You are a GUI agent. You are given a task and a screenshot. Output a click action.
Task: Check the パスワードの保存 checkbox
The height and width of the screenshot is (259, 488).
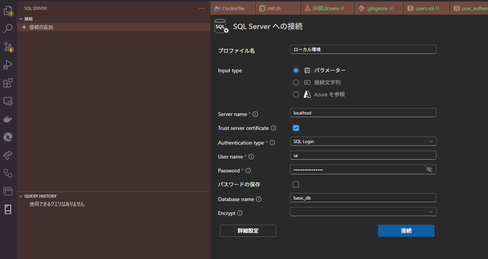(x=296, y=184)
